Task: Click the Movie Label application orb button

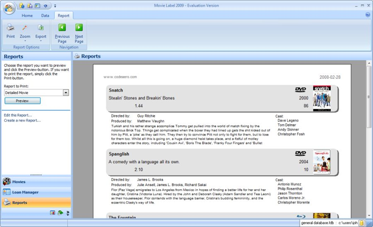Action: (9, 9)
